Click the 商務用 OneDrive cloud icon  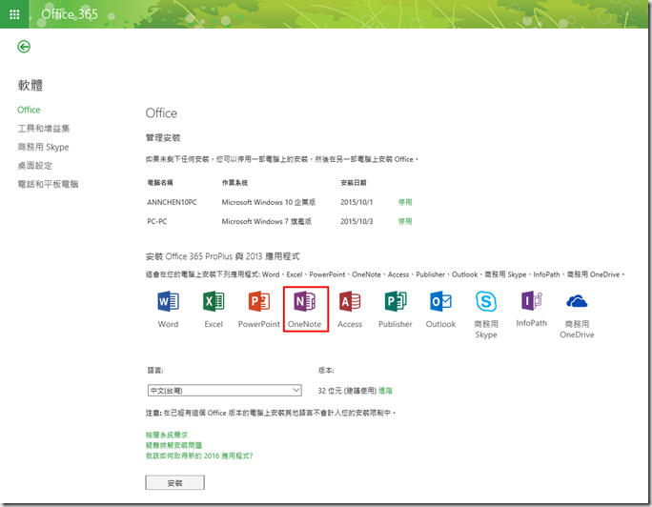tap(577, 303)
